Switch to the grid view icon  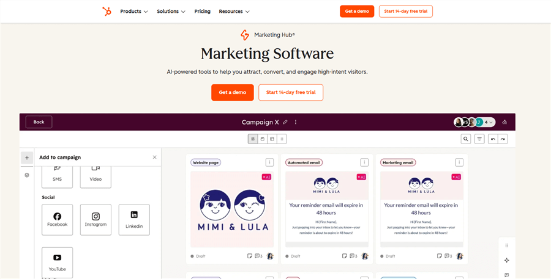click(253, 139)
